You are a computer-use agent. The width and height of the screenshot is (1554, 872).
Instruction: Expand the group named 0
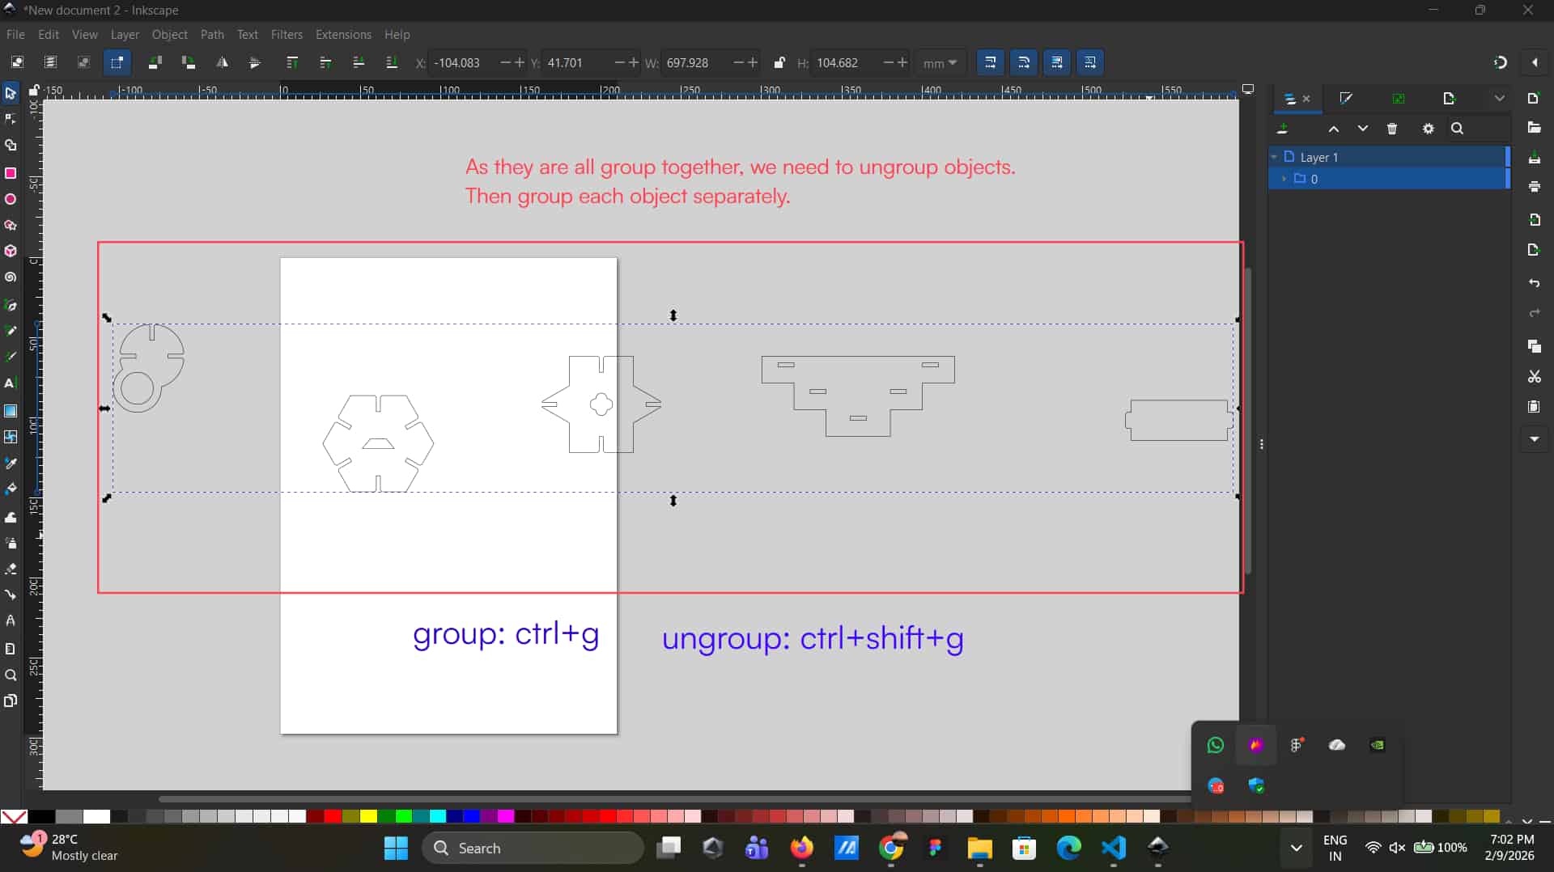1284,179
